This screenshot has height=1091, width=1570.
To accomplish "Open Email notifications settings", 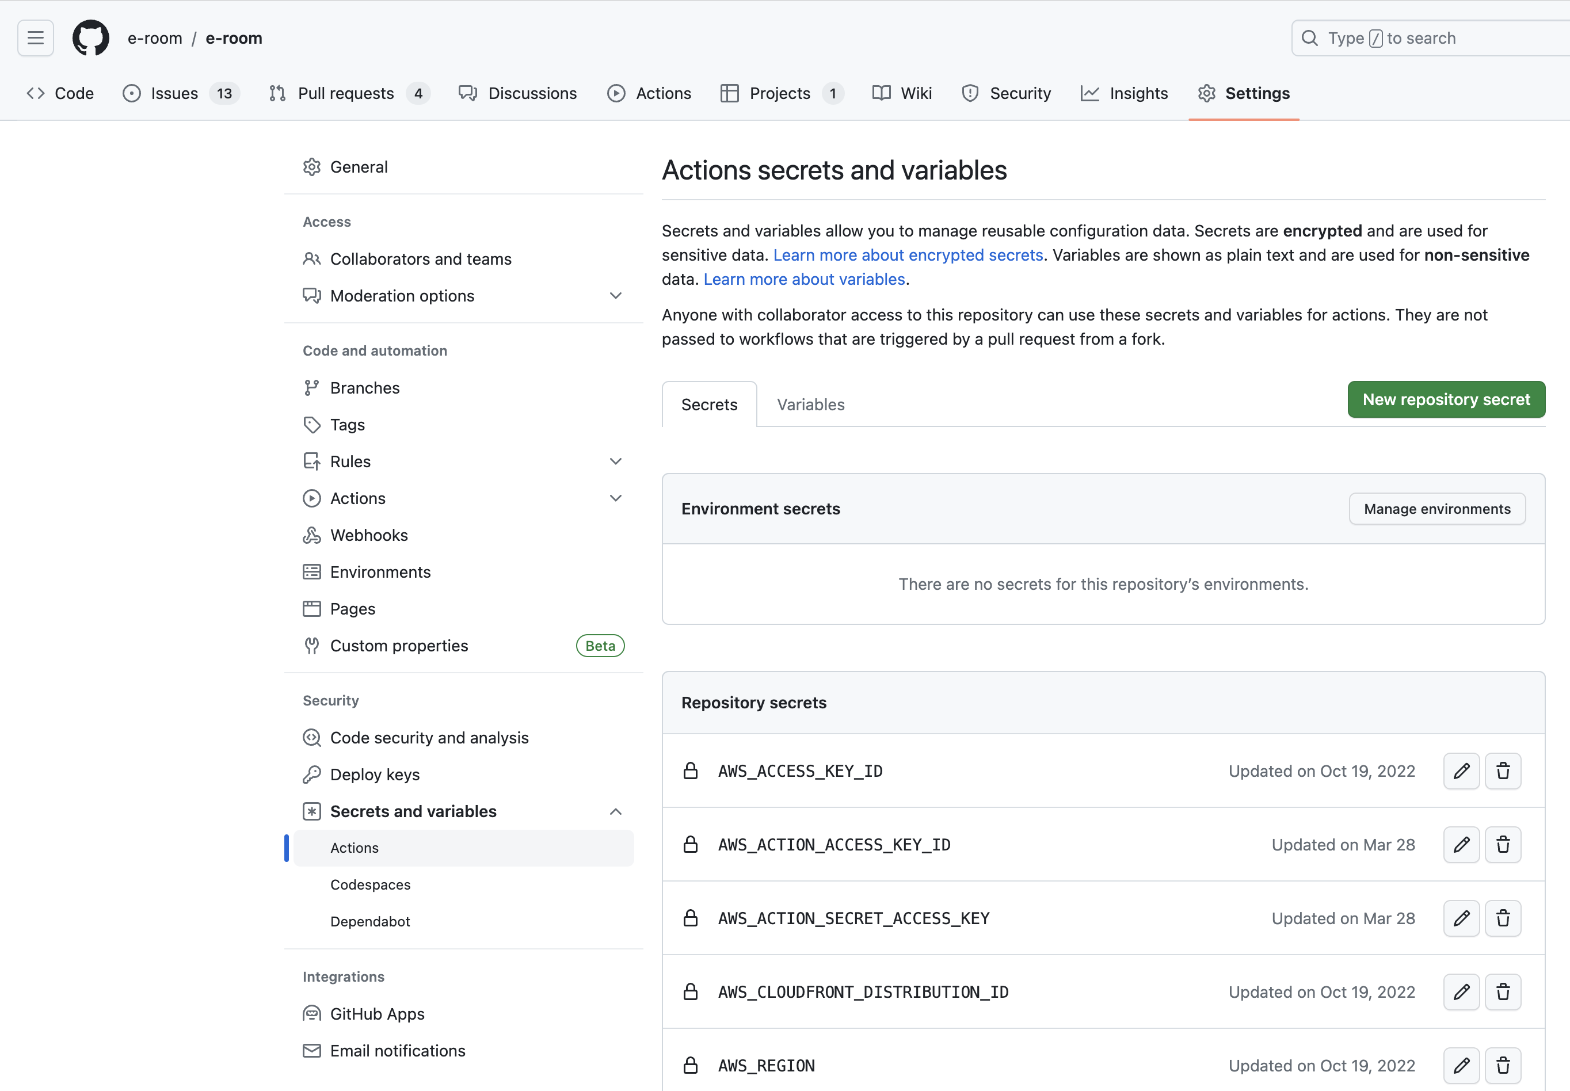I will 397,1051.
